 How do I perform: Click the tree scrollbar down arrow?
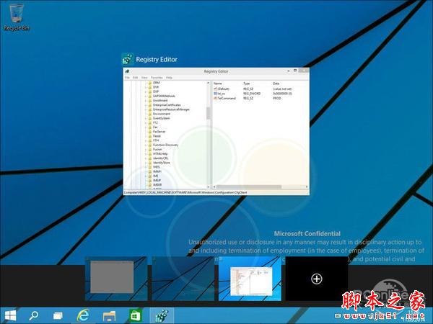click(209, 186)
